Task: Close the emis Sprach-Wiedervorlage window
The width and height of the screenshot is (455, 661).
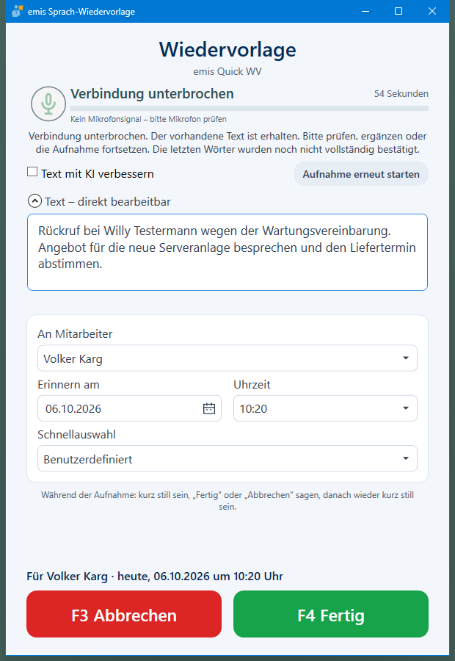Action: coord(432,11)
